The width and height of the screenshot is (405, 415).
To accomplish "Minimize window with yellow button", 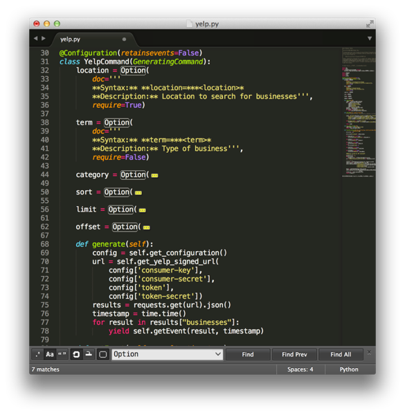I will coord(46,24).
